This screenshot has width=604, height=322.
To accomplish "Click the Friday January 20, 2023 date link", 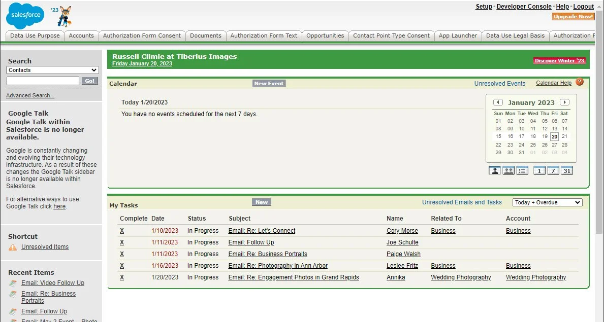I will coord(142,63).
